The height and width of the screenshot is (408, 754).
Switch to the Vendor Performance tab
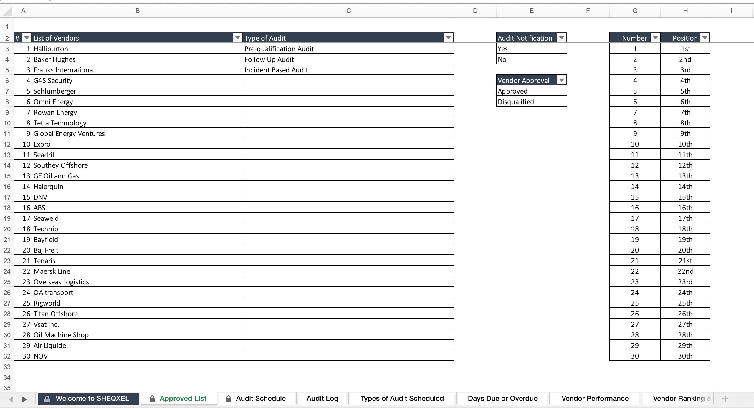595,398
